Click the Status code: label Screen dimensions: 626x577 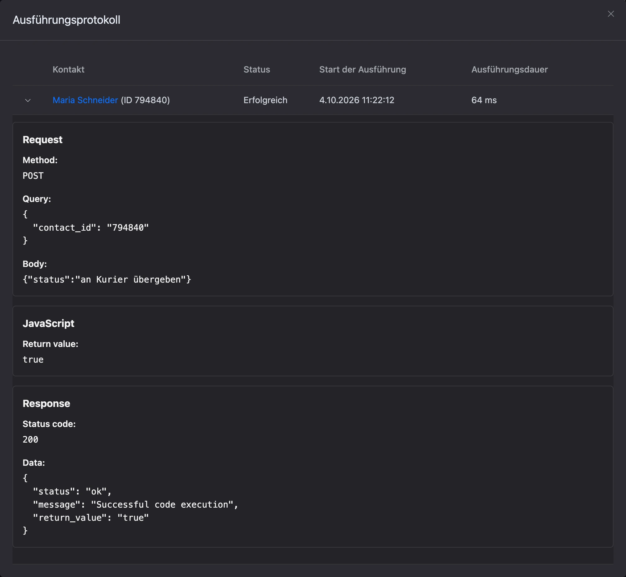pyautogui.click(x=49, y=424)
